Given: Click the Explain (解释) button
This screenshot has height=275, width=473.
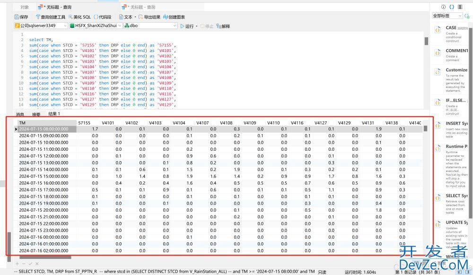Looking at the screenshot, I should [x=223, y=26].
